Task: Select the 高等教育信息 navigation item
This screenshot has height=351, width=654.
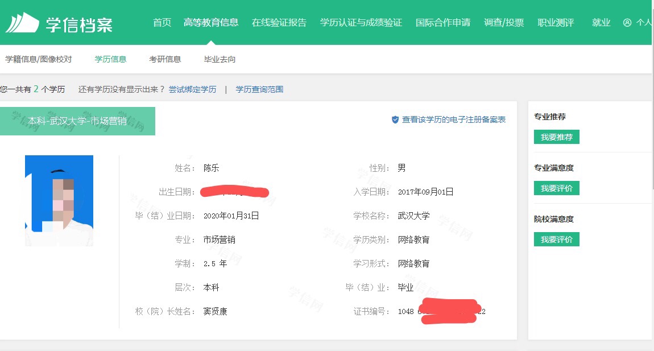Action: tap(211, 22)
